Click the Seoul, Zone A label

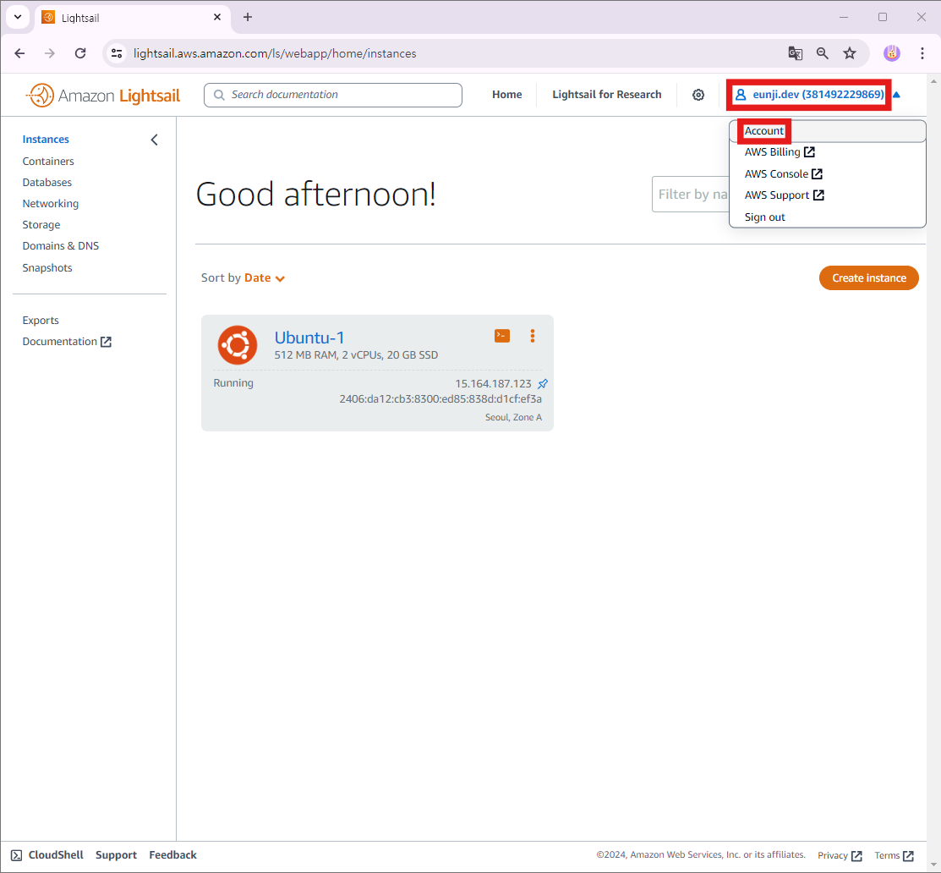[x=514, y=417]
